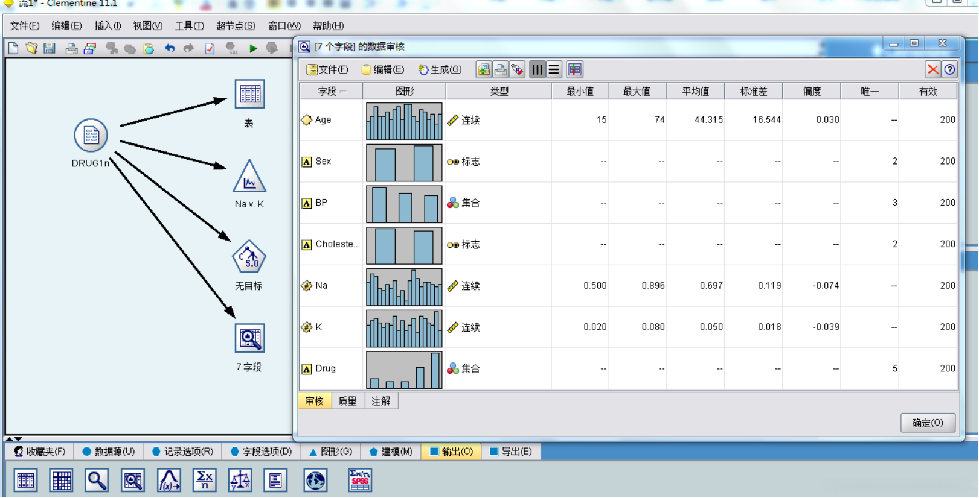Save the current stream with the floppy disk icon
The height and width of the screenshot is (498, 979).
50,48
